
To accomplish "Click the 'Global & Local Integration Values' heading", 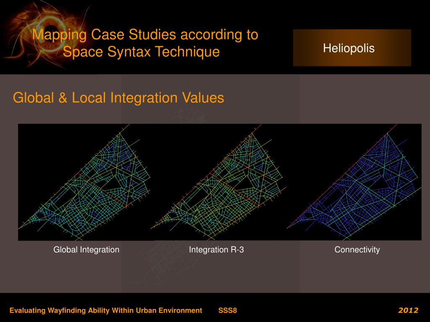I will (118, 98).
